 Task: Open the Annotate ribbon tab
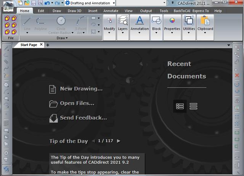coord(111,11)
